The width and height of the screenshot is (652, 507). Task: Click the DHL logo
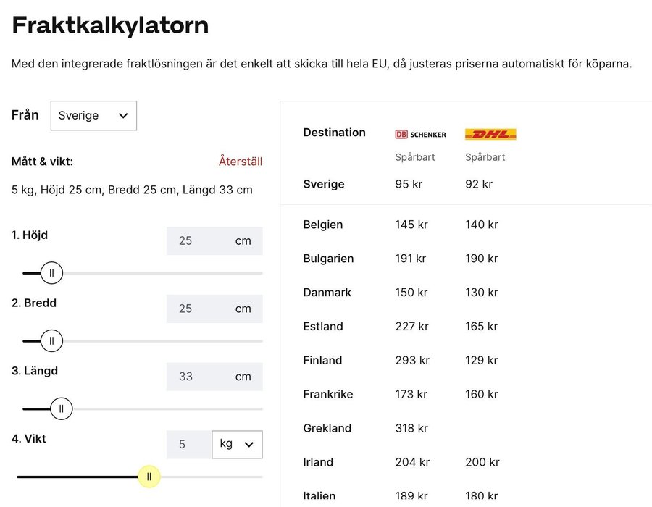pyautogui.click(x=490, y=134)
